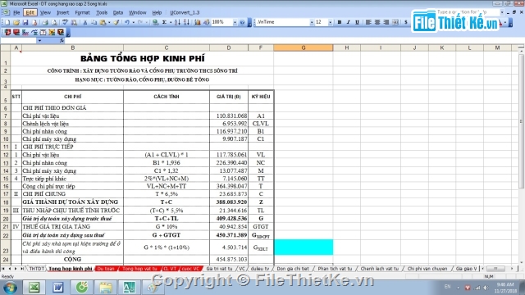Screen dimensions: 525x295
Task: Click the AutoSum sigma icon
Action: [x=164, y=22]
